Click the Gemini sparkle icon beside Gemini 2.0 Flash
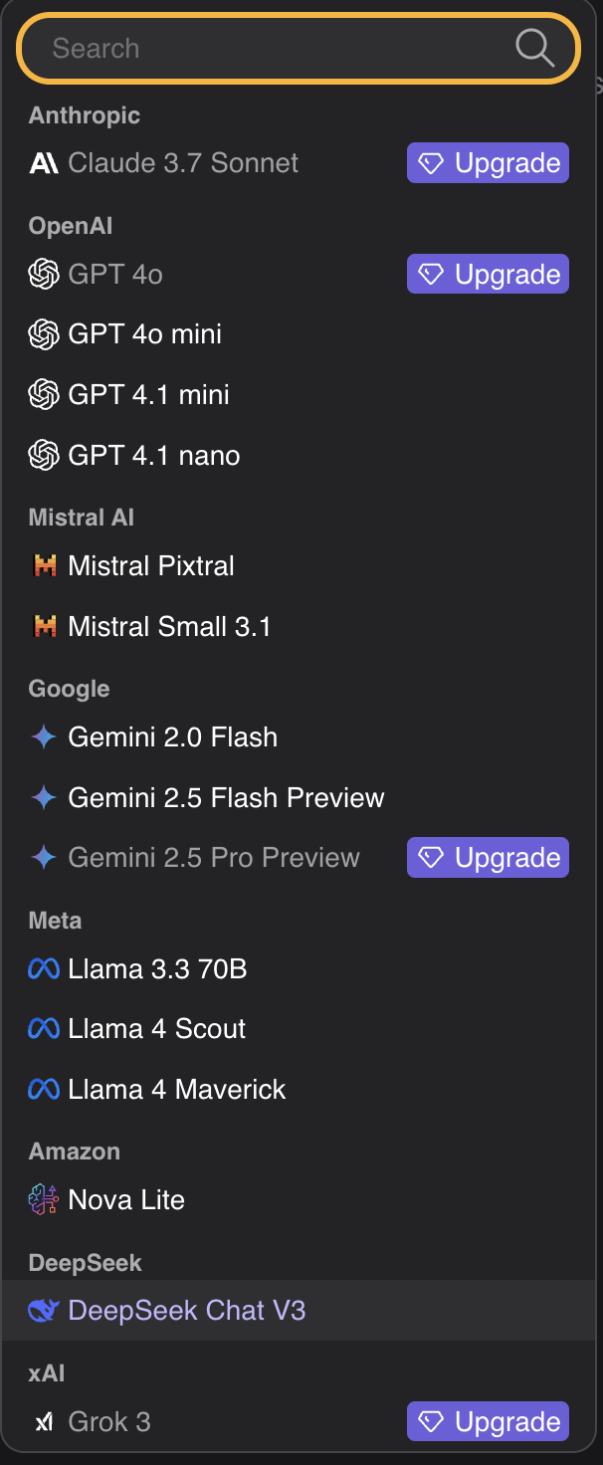 pyautogui.click(x=44, y=737)
